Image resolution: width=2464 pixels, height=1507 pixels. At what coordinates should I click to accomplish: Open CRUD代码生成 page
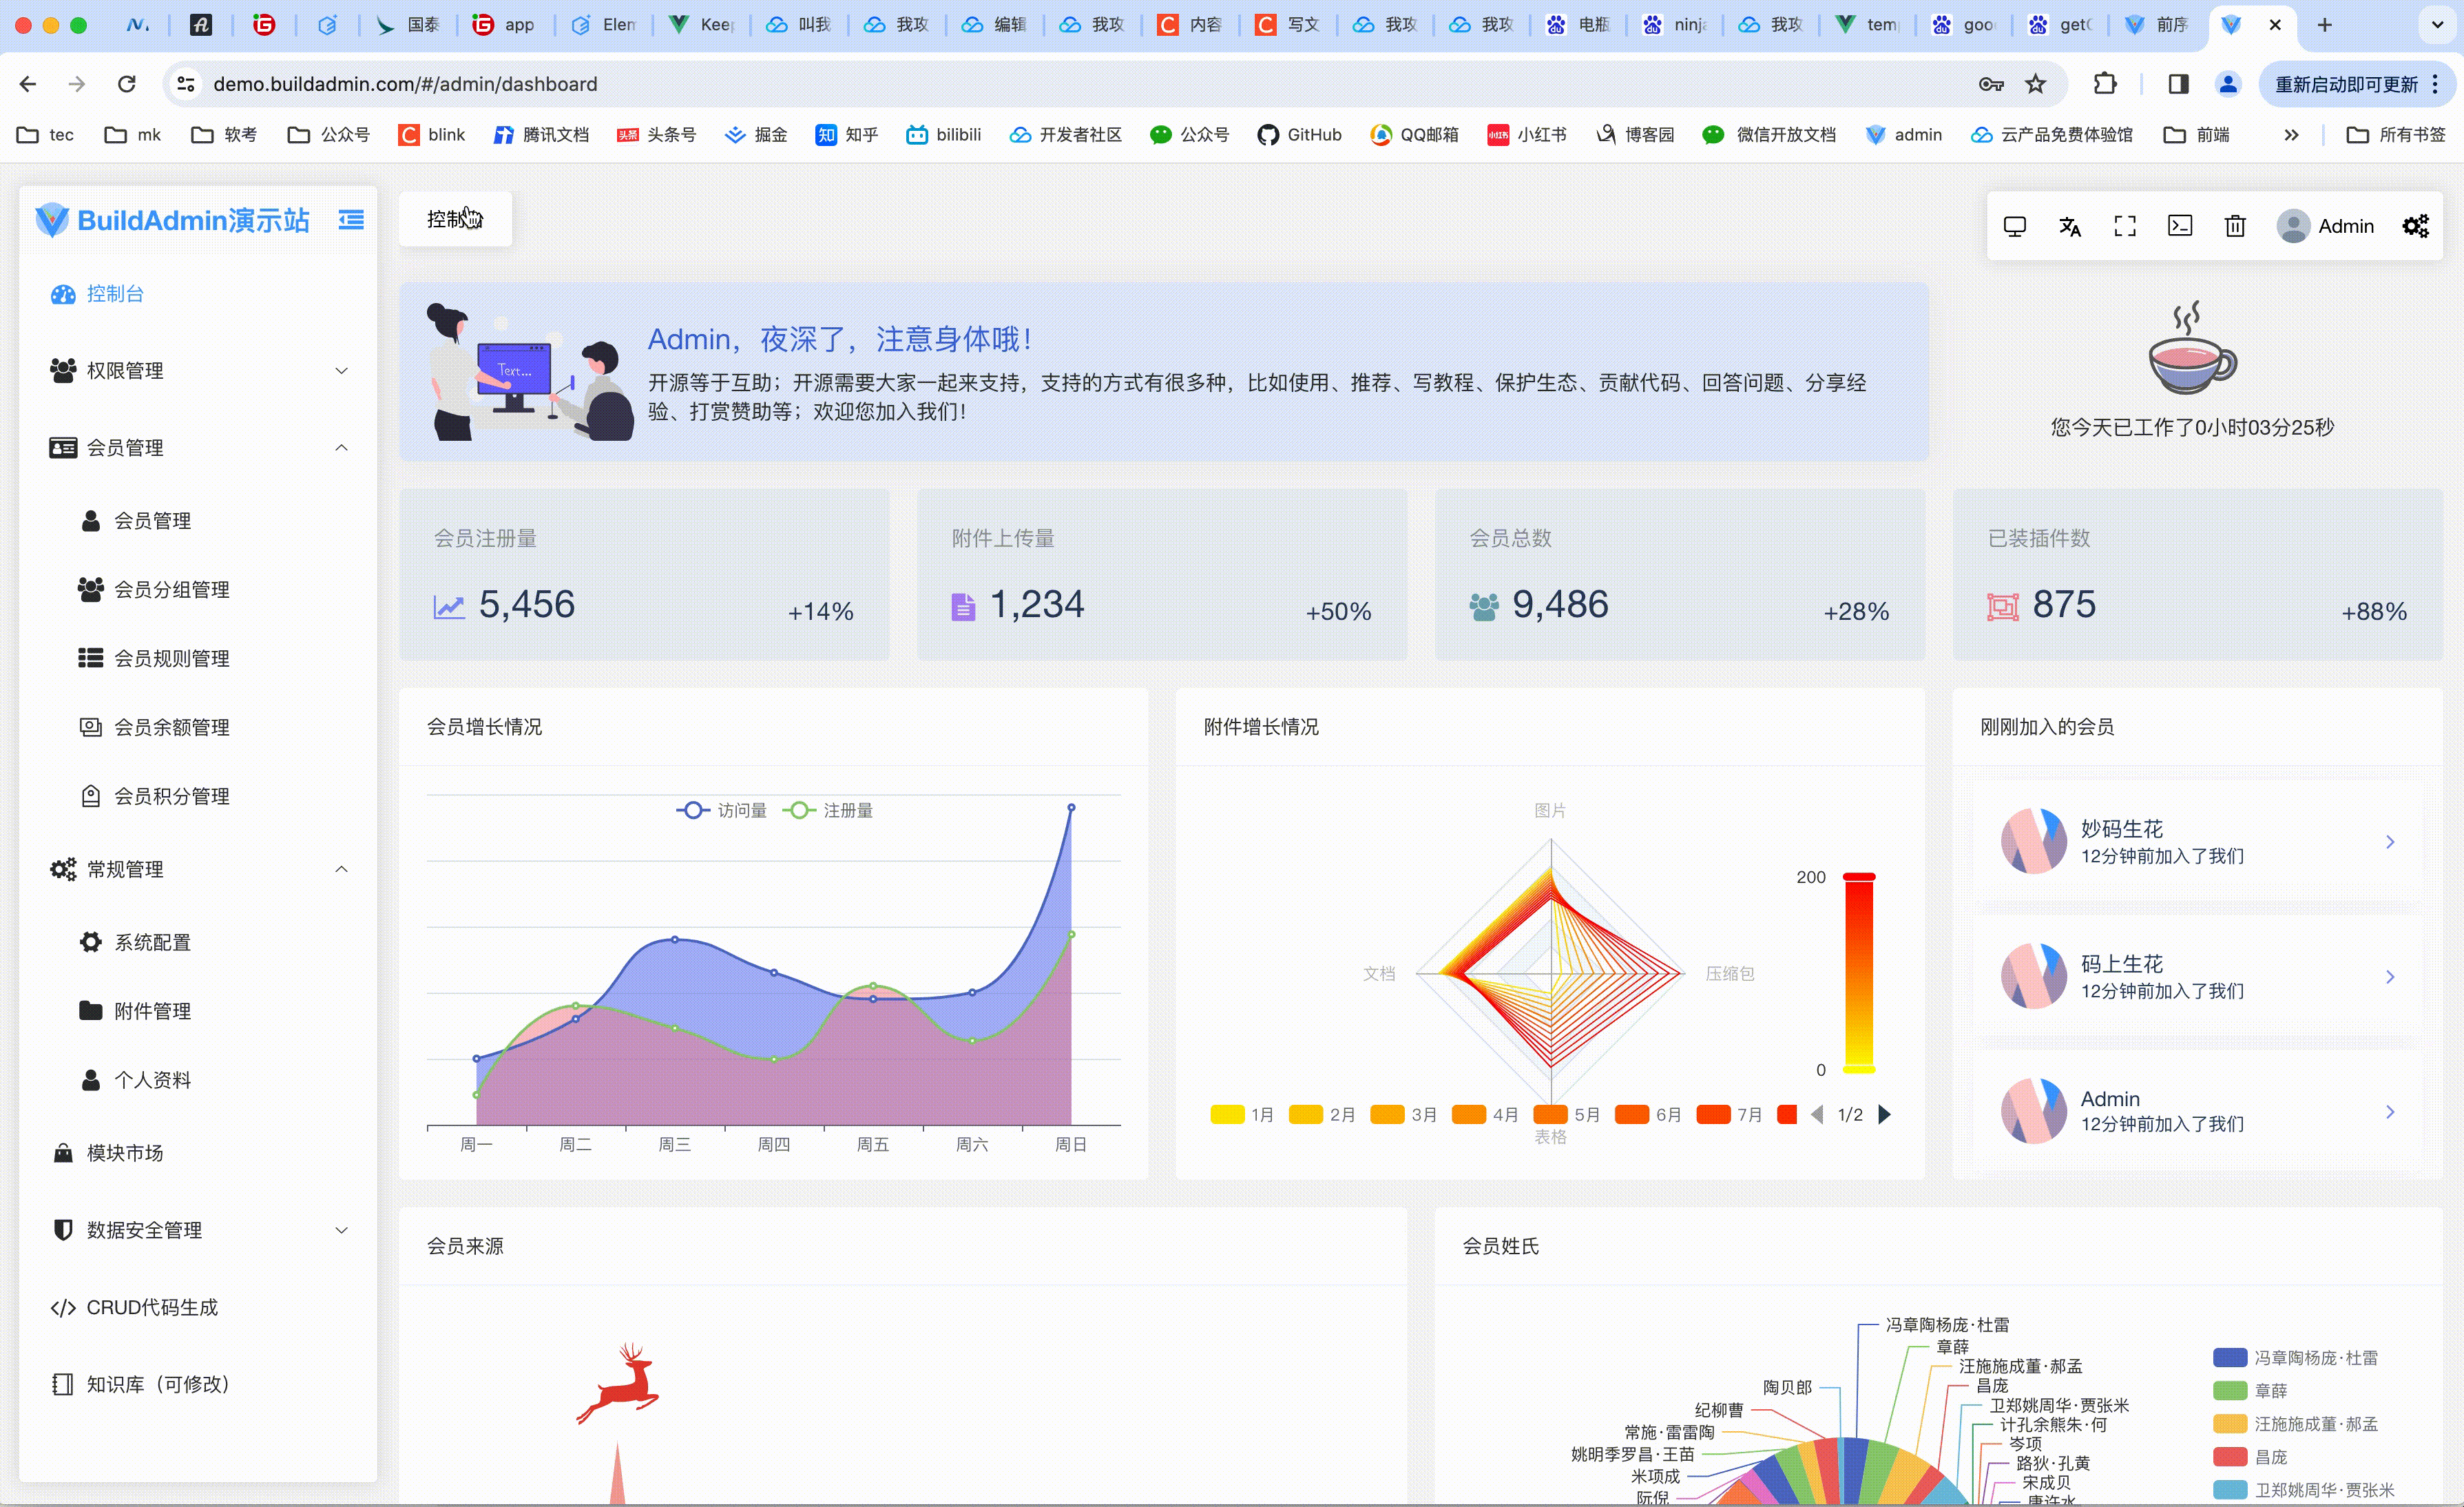point(151,1307)
